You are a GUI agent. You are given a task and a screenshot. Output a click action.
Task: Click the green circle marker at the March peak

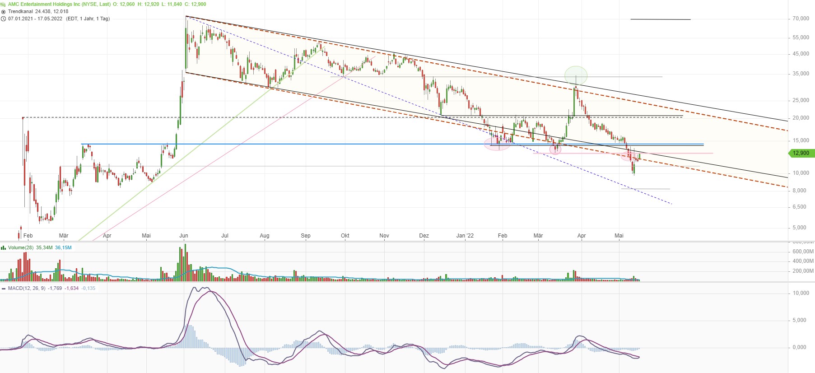(576, 75)
